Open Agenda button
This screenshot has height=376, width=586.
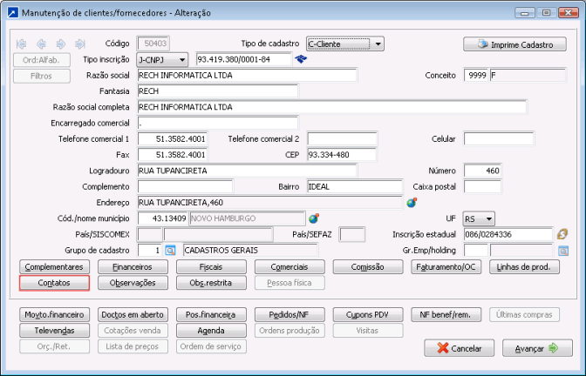(x=211, y=331)
